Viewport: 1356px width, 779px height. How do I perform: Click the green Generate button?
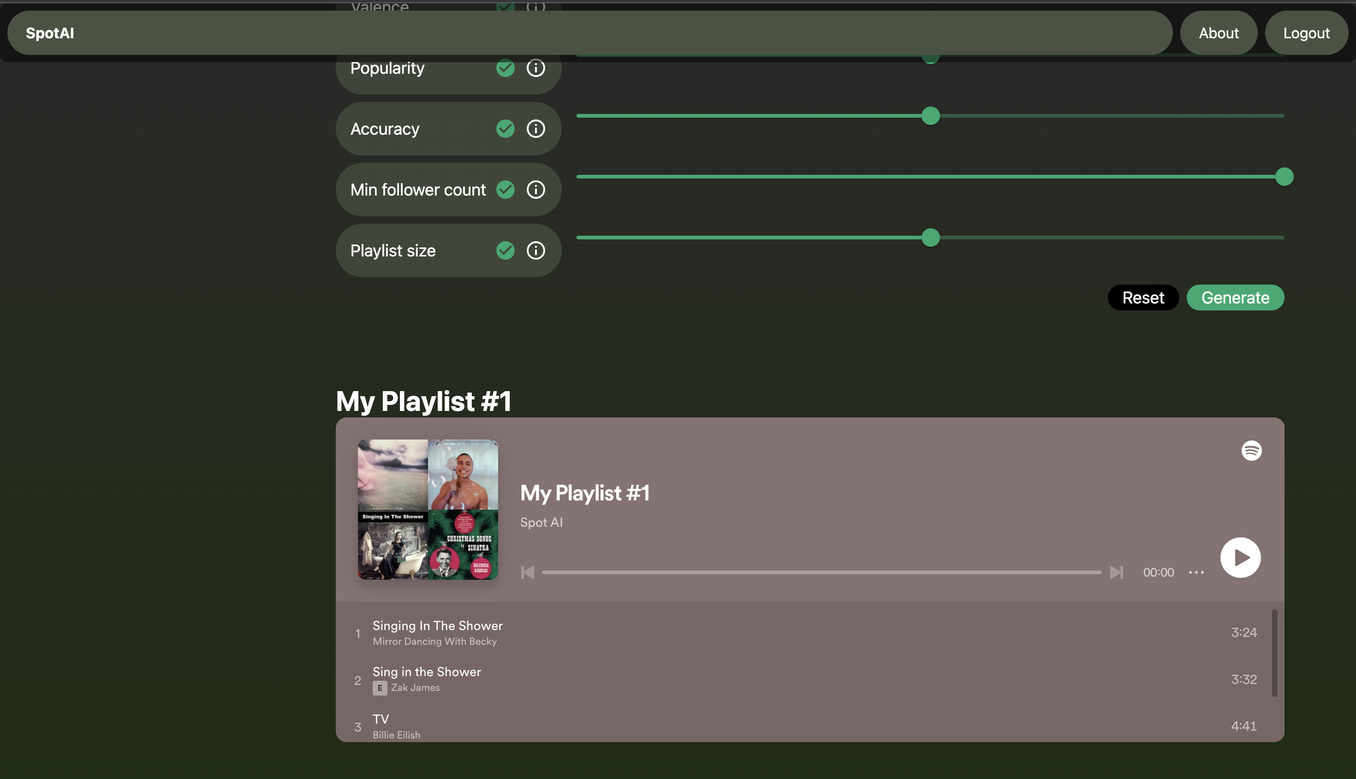(1235, 297)
